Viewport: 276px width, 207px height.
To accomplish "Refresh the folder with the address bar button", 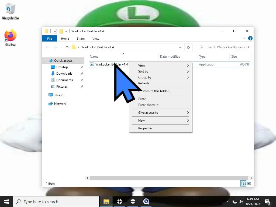I will [x=188, y=47].
